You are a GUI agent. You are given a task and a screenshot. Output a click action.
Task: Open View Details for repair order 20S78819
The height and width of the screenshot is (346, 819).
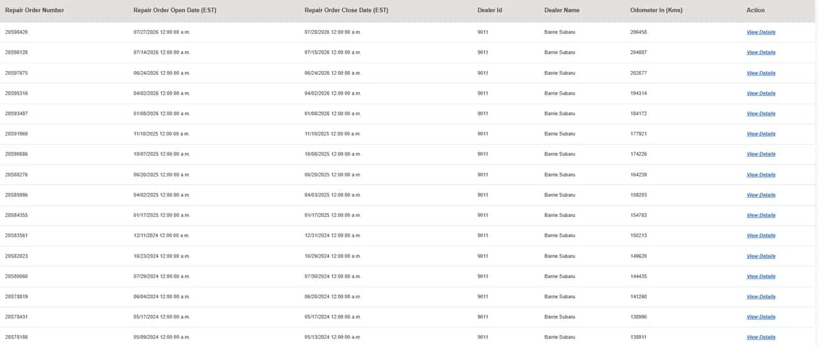[x=761, y=297]
